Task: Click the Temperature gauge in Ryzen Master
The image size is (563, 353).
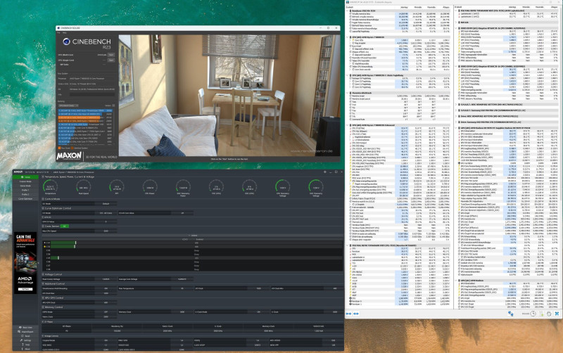Action: click(50, 187)
